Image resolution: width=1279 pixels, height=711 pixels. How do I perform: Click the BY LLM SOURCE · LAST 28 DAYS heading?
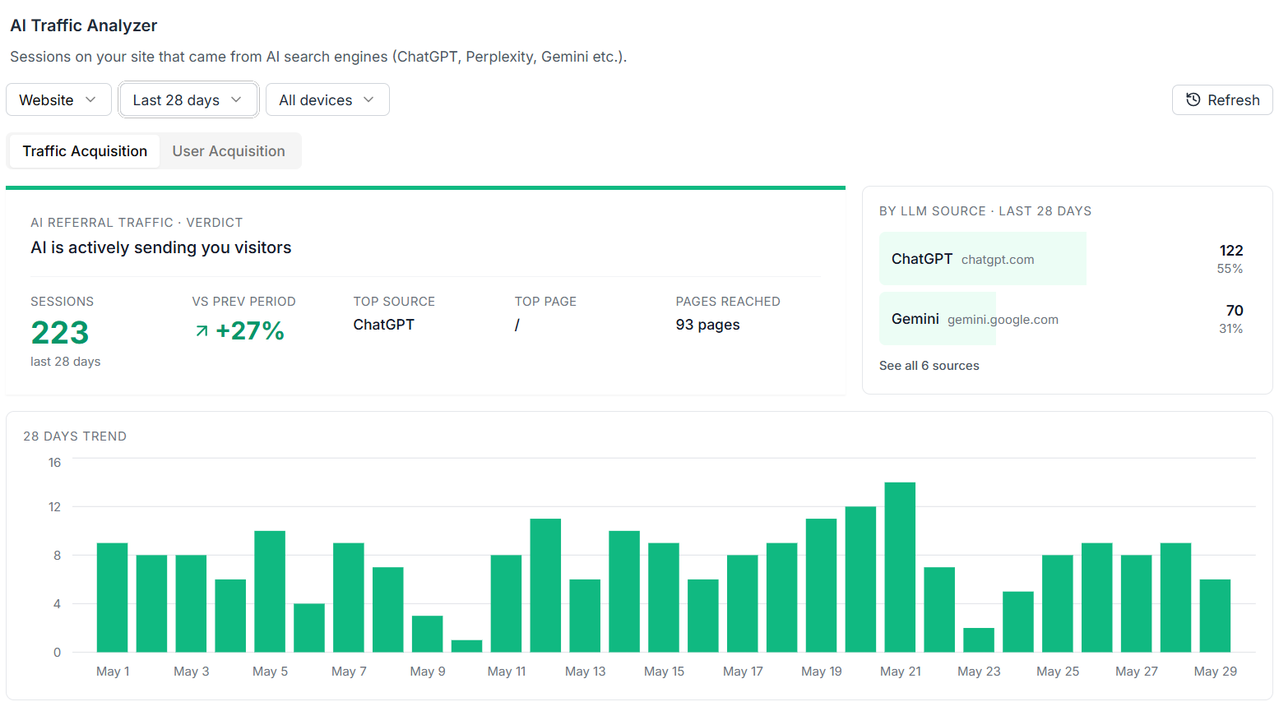pos(985,211)
